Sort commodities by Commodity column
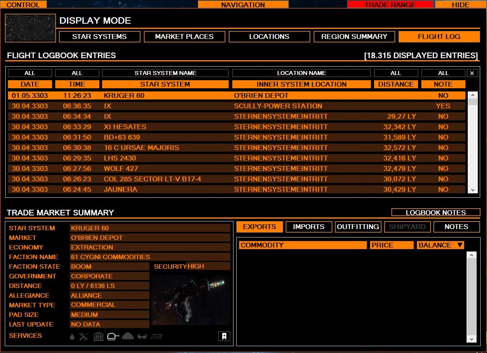This screenshot has height=353, width=487. pyautogui.click(x=303, y=245)
